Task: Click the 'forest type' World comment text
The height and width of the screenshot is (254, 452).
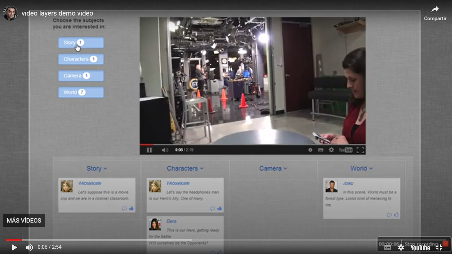Action: click(361, 198)
